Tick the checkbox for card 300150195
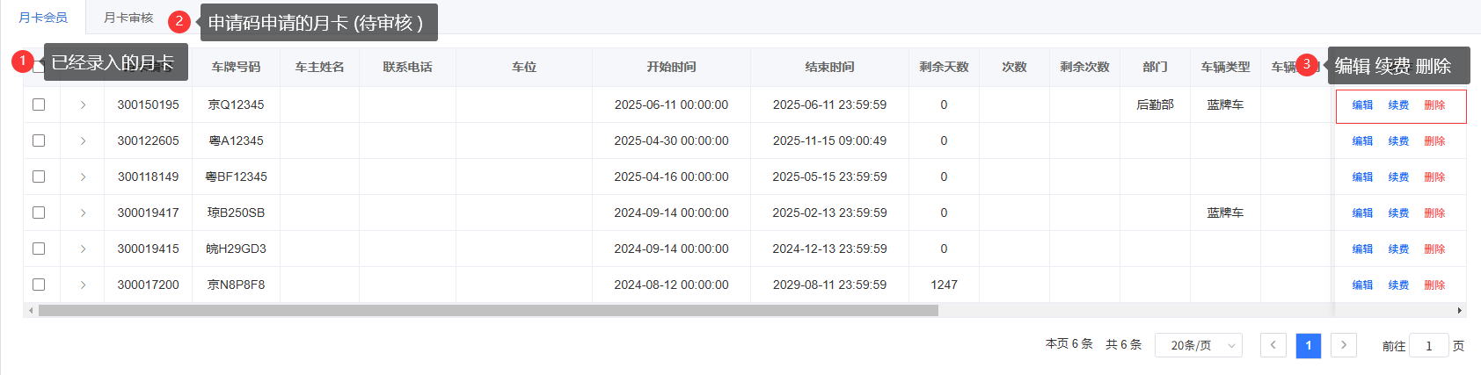The width and height of the screenshot is (1481, 375). (39, 105)
